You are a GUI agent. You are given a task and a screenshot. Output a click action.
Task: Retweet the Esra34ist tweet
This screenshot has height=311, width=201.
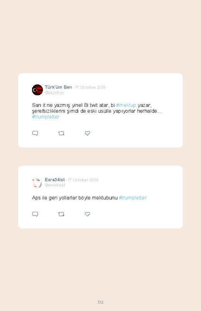[x=61, y=214]
